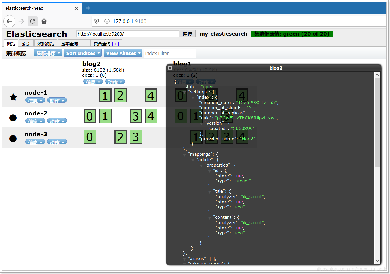Switch to the 基本查询 tab

tap(74, 44)
